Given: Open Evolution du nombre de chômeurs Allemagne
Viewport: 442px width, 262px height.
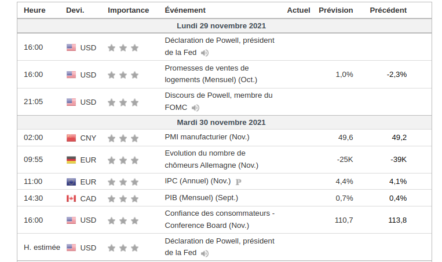Looking at the screenshot, I should [211, 159].
